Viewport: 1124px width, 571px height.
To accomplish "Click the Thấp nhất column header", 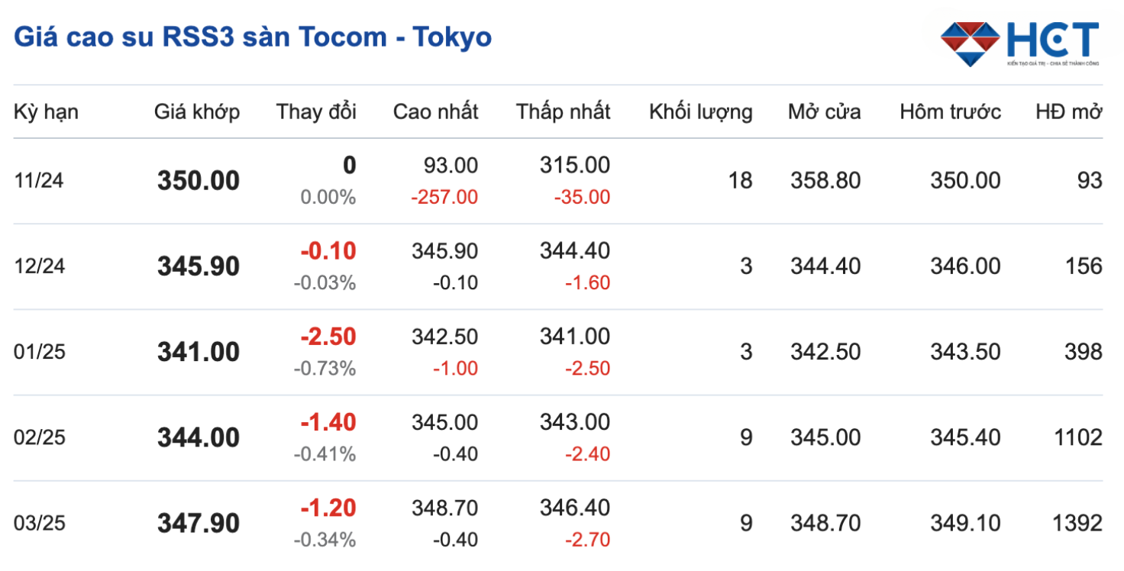I will tap(563, 111).
